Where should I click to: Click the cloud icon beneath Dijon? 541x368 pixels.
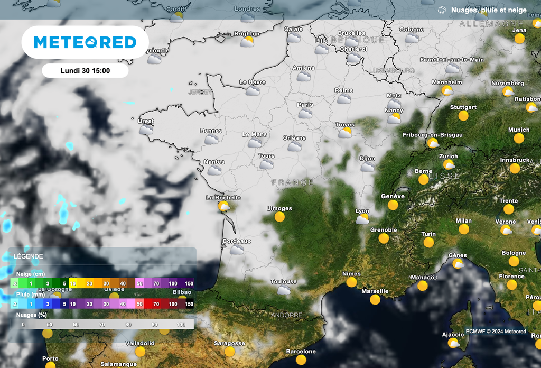point(367,167)
